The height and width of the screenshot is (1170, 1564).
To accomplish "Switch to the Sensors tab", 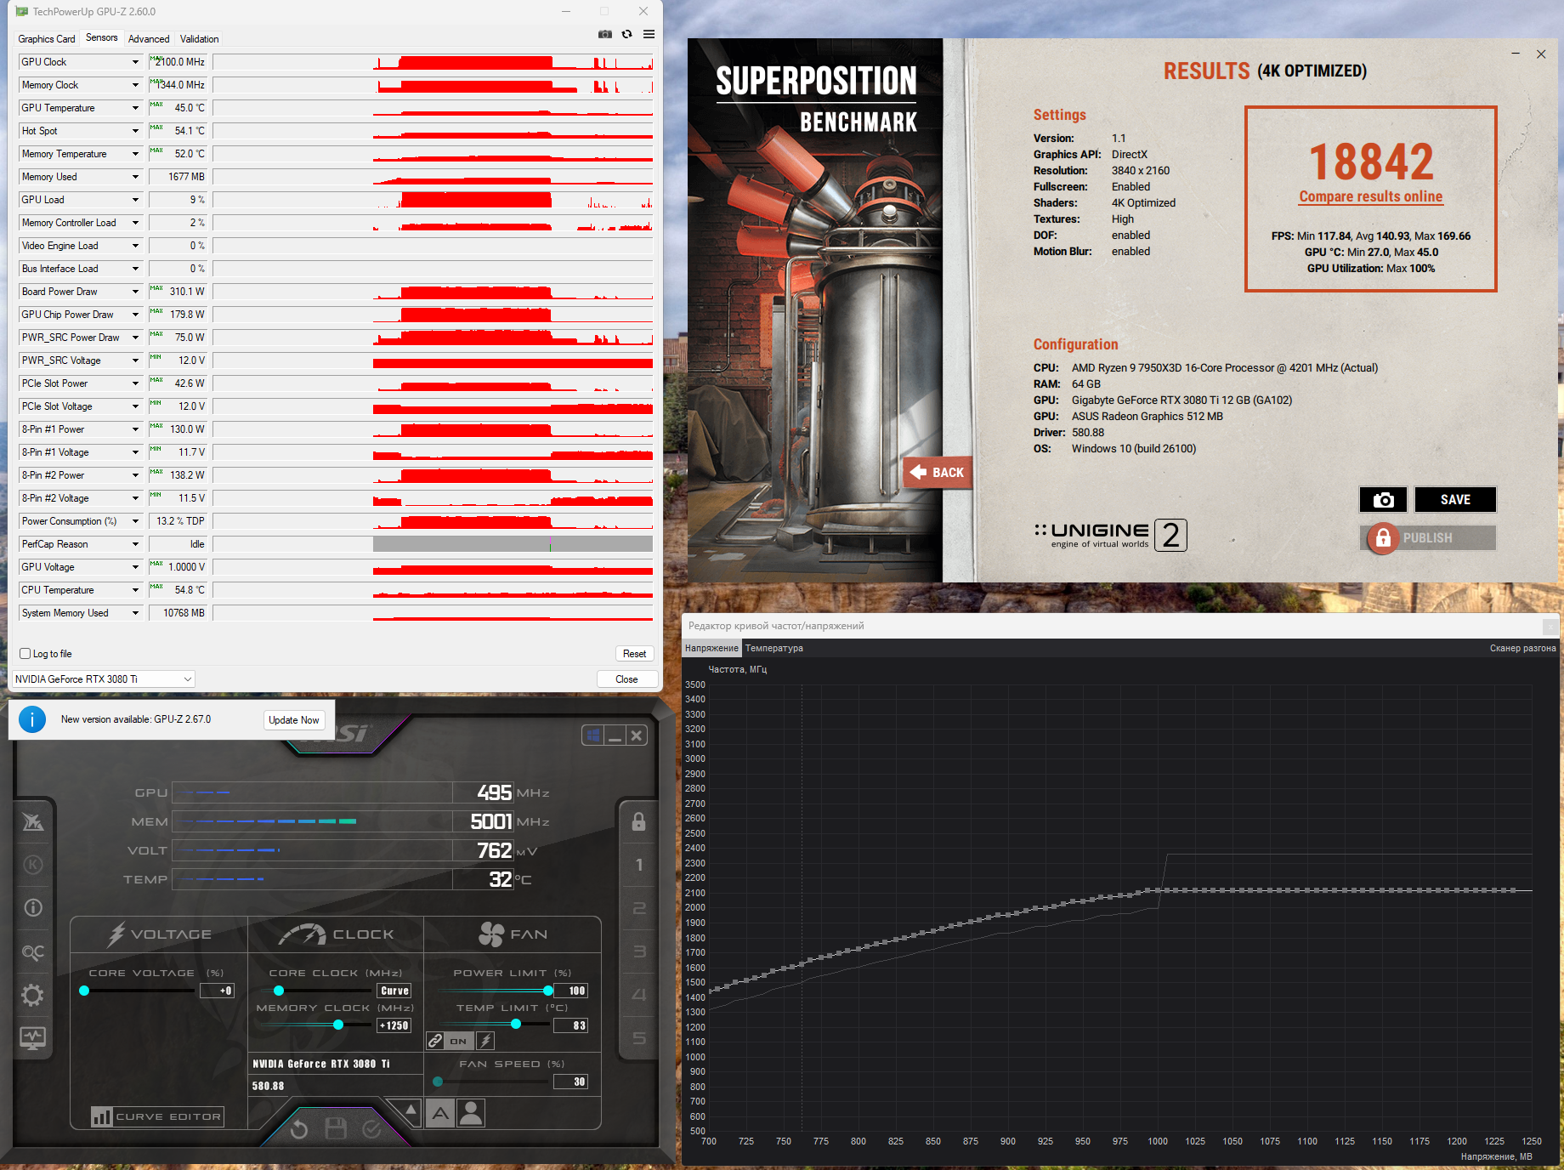I will pos(102,37).
